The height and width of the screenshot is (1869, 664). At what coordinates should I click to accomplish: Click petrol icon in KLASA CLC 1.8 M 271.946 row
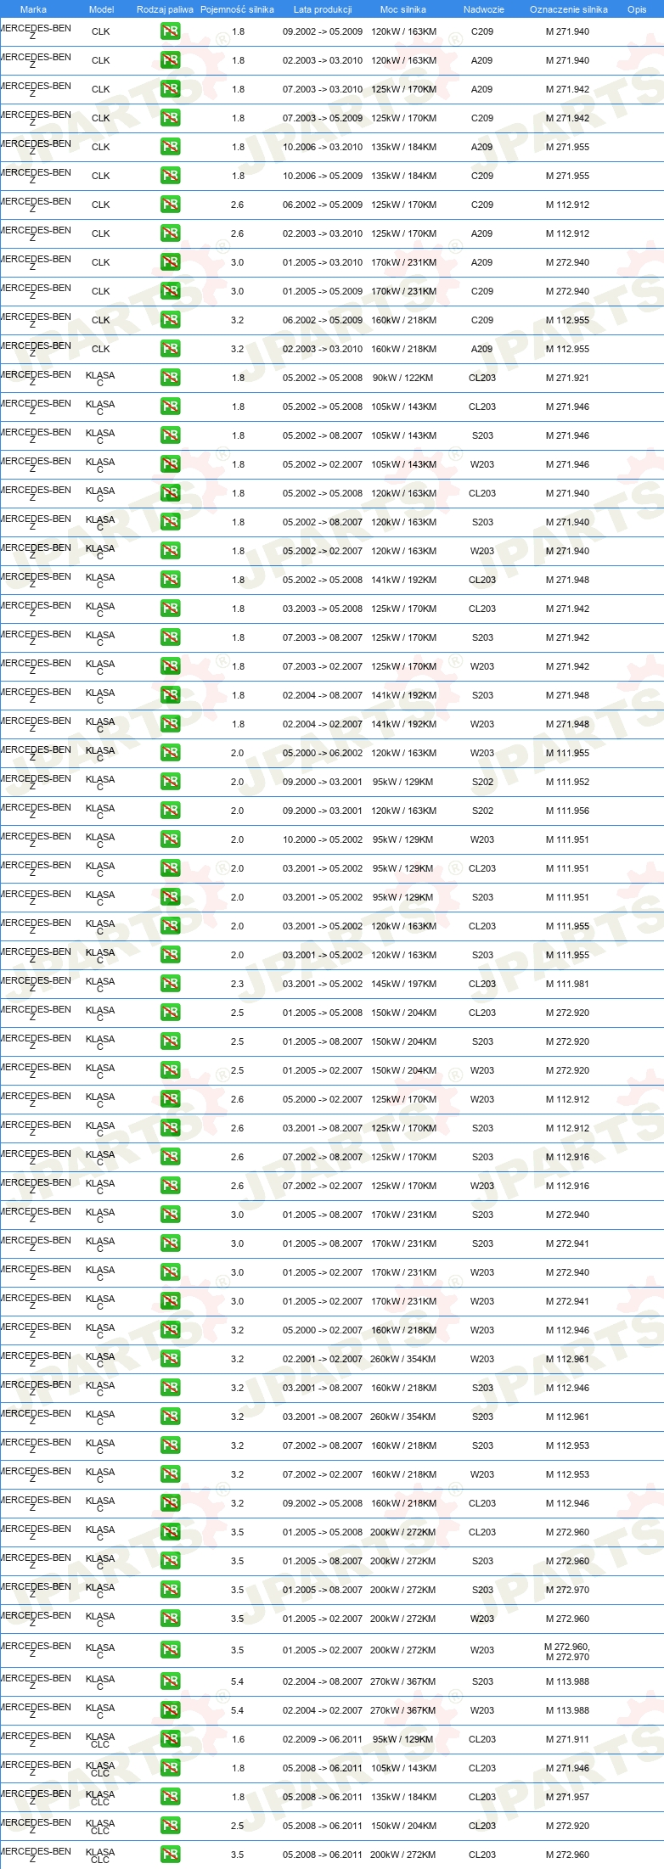(171, 1768)
